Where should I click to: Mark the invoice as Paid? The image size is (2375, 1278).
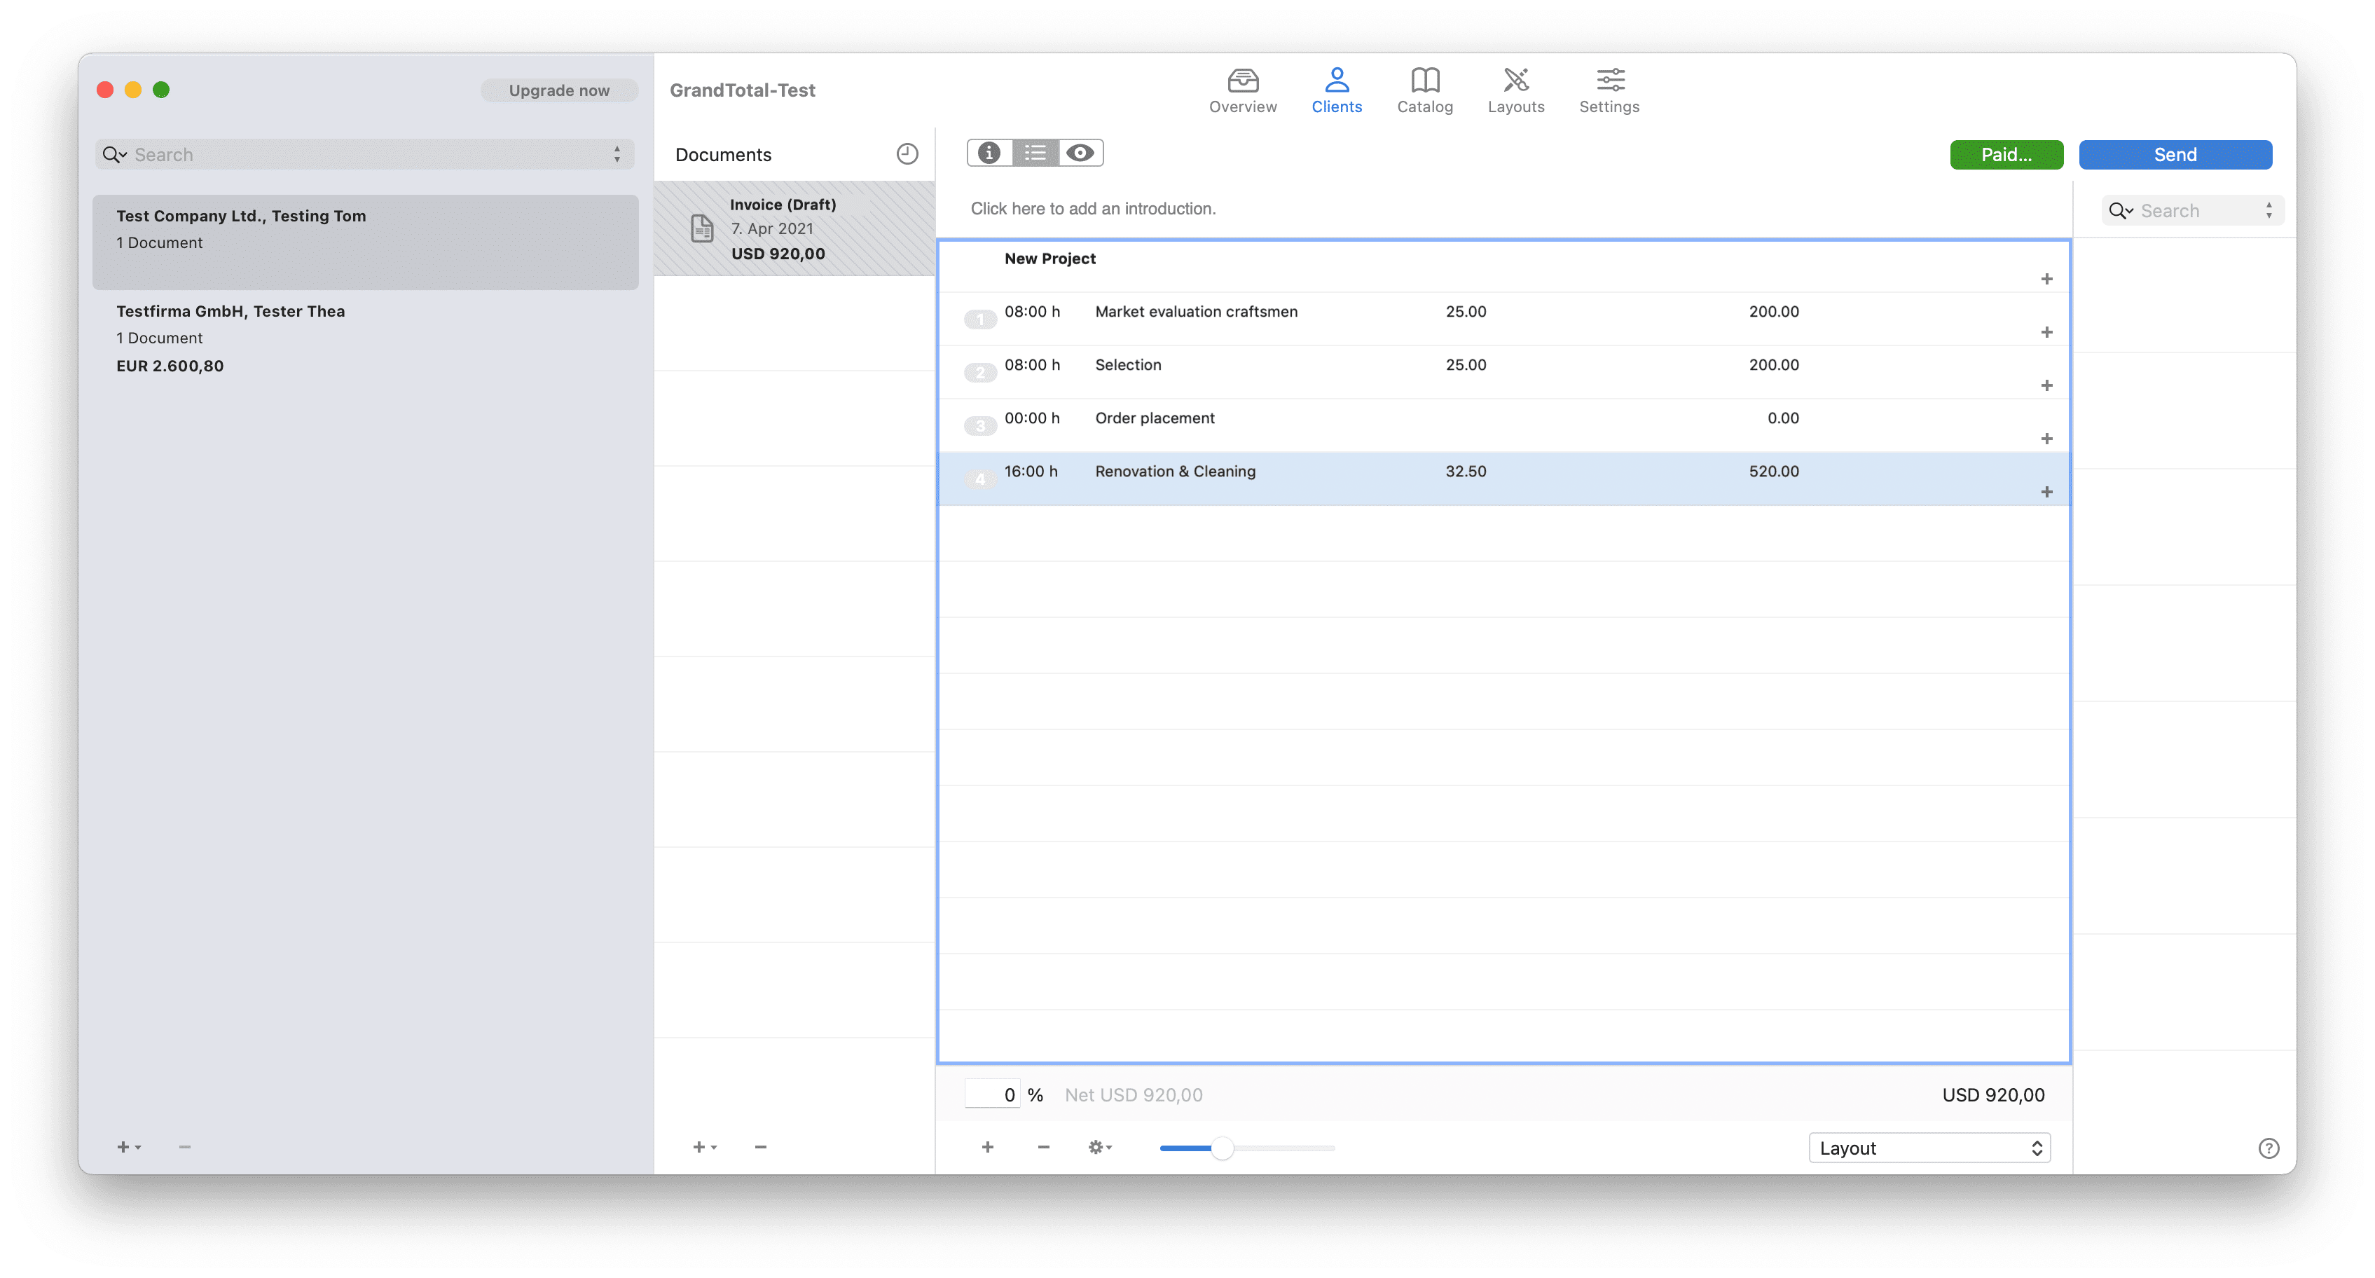click(x=2006, y=154)
